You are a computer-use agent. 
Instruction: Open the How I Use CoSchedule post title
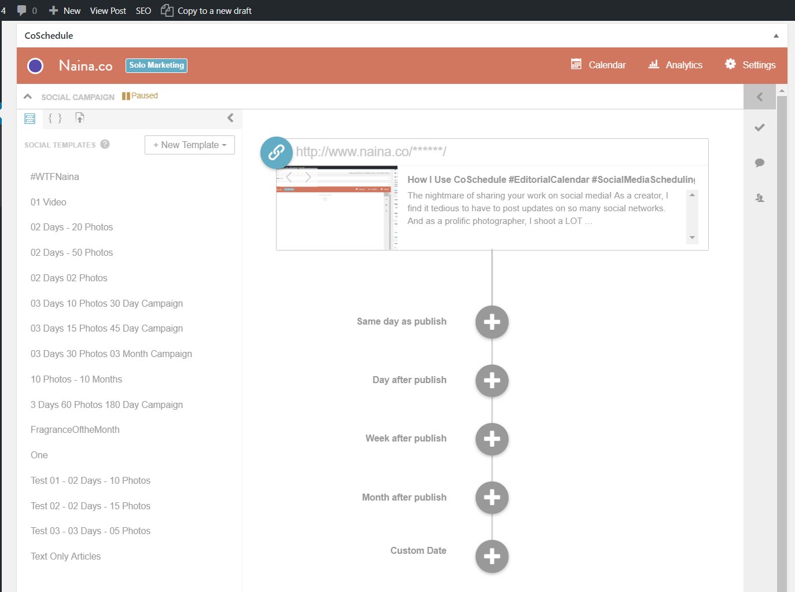coord(551,179)
